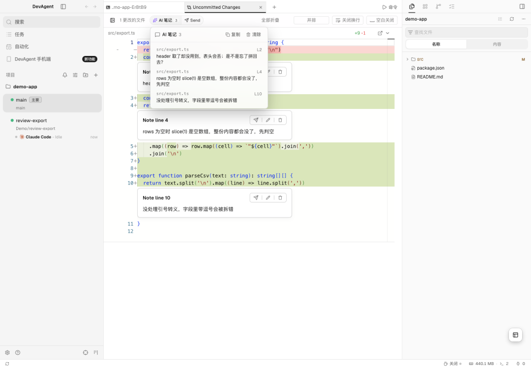531x368 pixels.
Task: Toggle the 空白关闭 whitespace option
Action: point(382,20)
